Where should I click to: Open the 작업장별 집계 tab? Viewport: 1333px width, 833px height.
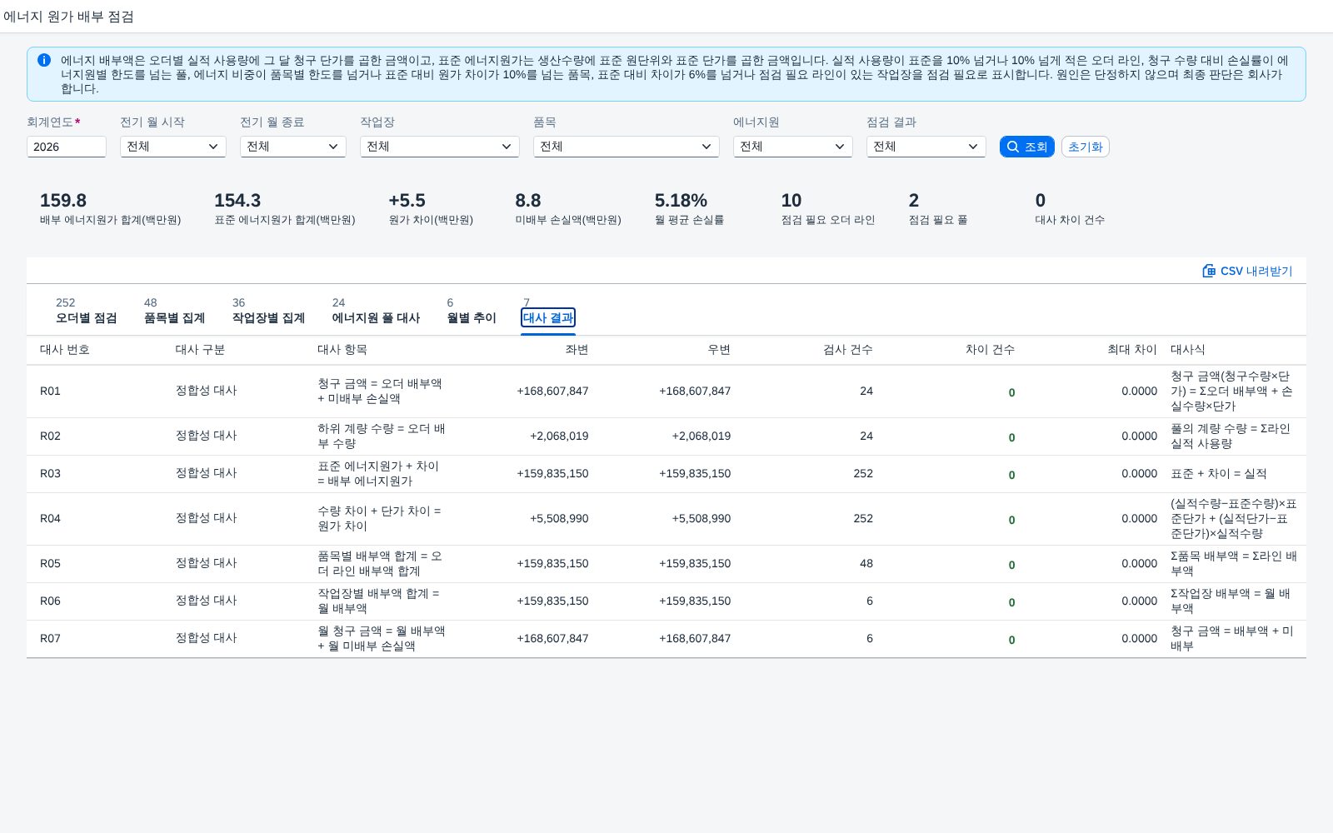[268, 312]
